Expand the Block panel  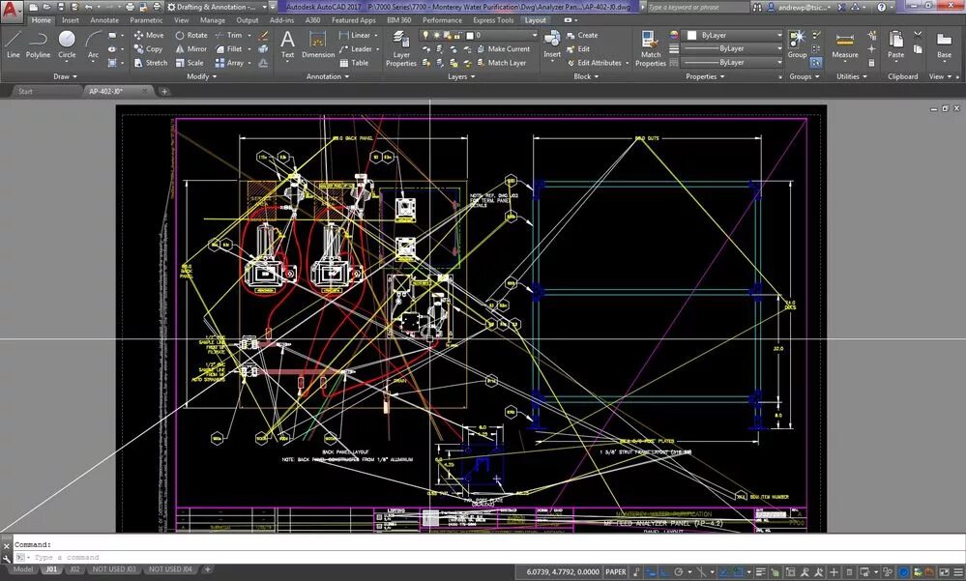click(586, 76)
